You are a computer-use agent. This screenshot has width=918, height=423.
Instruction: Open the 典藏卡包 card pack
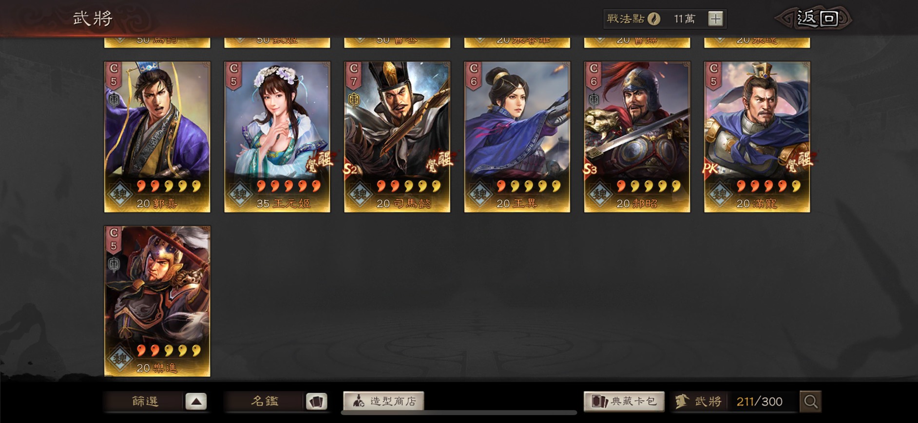624,401
